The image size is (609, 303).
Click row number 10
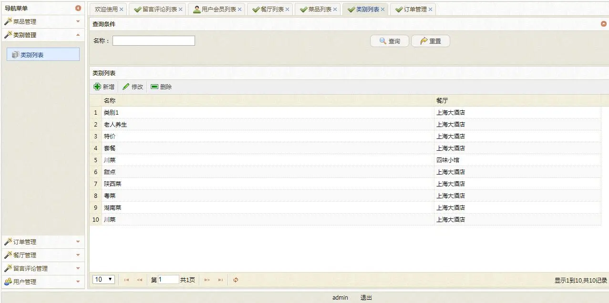pos(96,220)
